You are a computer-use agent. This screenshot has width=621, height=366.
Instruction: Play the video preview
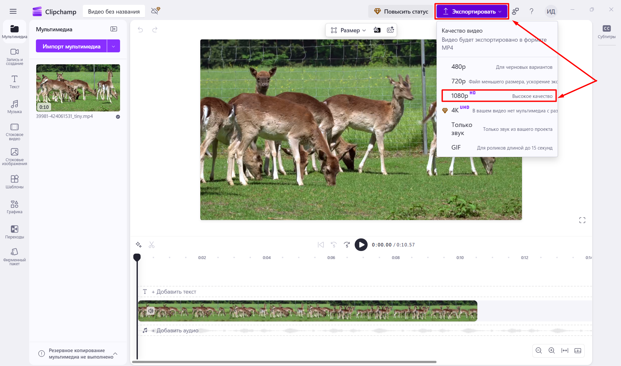(361, 245)
